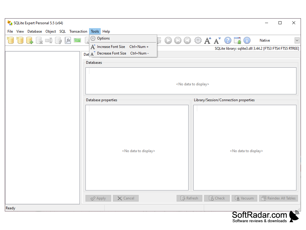Click the toolbar decrease font size icon
The width and height of the screenshot is (306, 230).
[x=217, y=40]
